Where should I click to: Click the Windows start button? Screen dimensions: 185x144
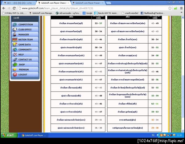9,135
